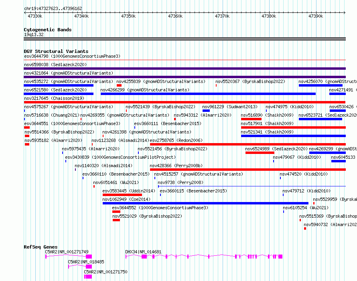Select the nsv4321864 gnomAD purple bar
357x281 pixels.
coord(185,77)
